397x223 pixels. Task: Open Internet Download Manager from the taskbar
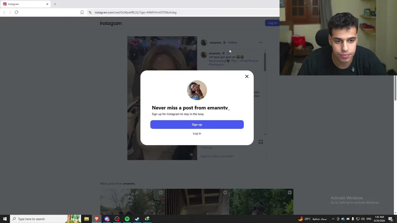pos(147,219)
